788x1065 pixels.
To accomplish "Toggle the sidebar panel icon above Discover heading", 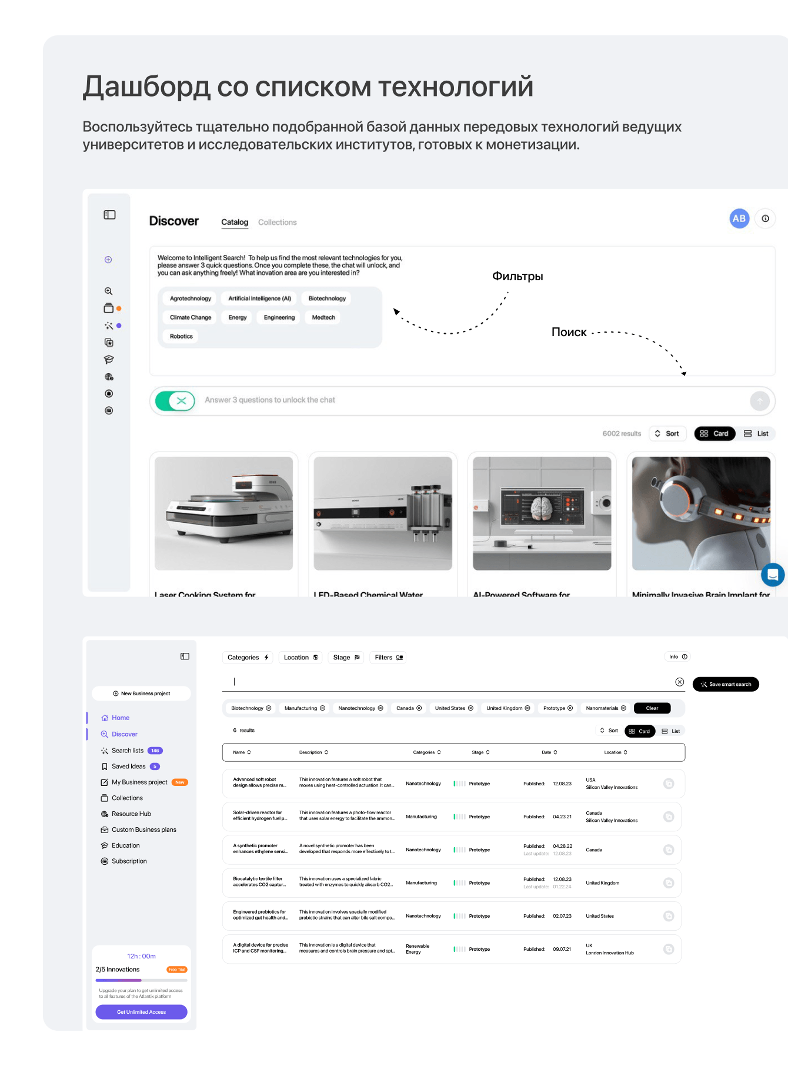I will [x=109, y=215].
